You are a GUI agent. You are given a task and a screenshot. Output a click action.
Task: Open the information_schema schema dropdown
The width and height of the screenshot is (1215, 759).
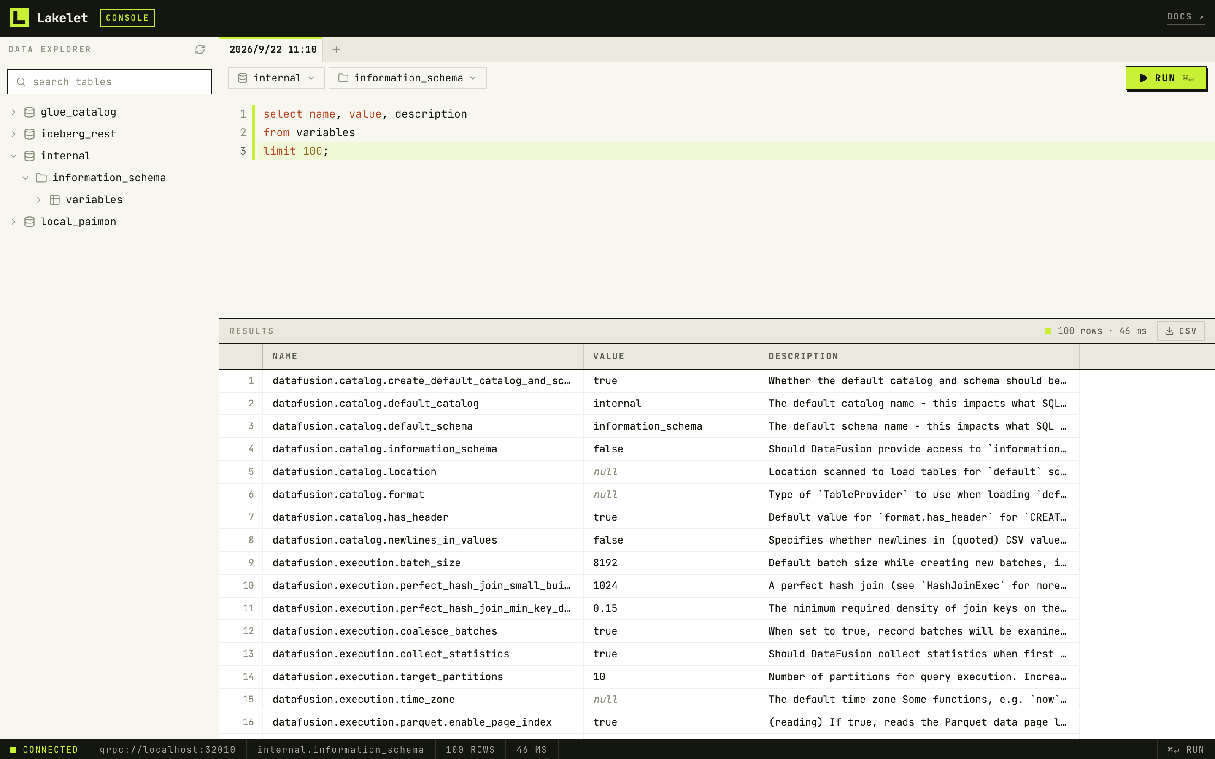407,78
